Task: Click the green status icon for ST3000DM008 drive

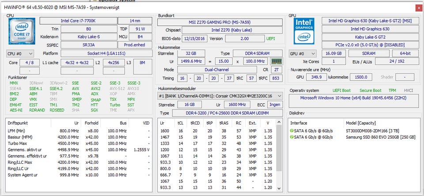Action: click(x=291, y=131)
